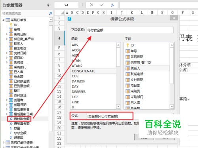198x148 pixels.
Task: Click the confirm checkmark in formula bar
Action: point(102,5)
